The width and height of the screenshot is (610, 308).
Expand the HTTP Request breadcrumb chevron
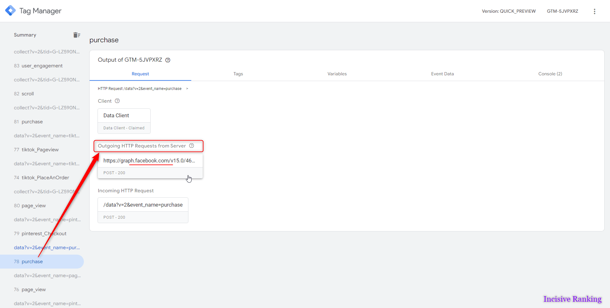(187, 89)
